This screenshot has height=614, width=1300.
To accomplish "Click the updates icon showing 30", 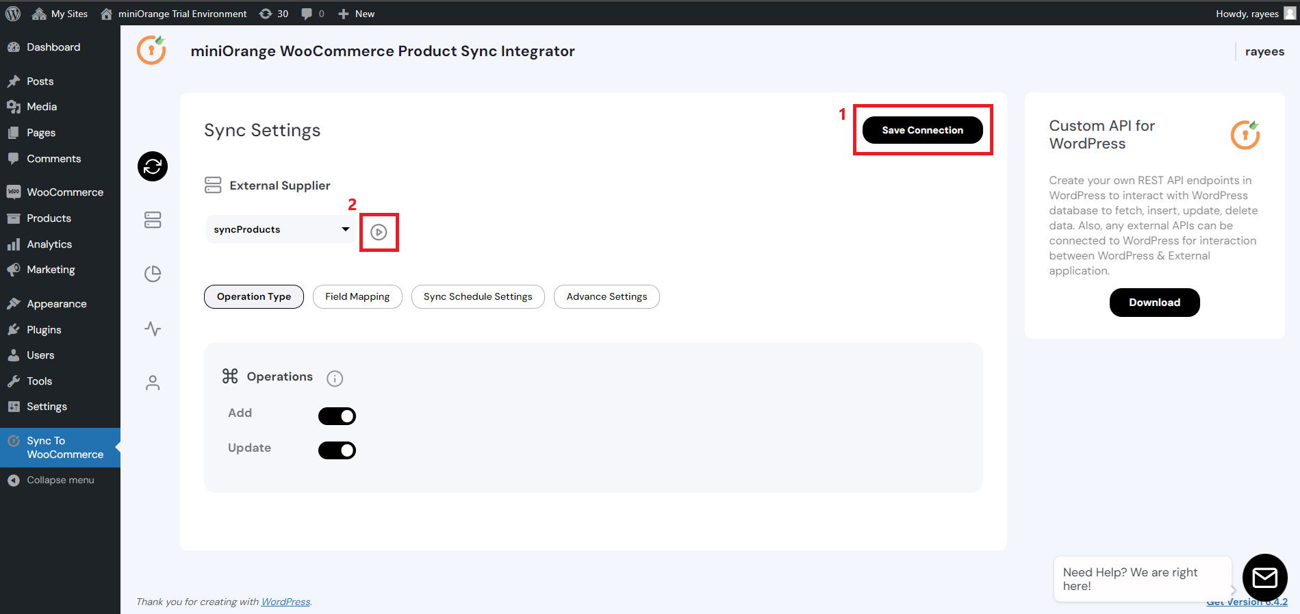I will (x=274, y=14).
